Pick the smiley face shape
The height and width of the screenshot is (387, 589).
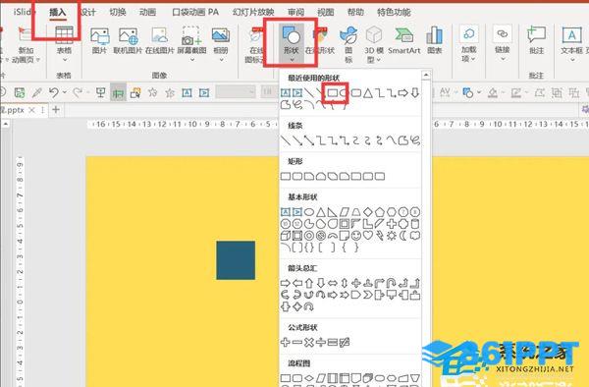pyautogui.click(x=355, y=236)
